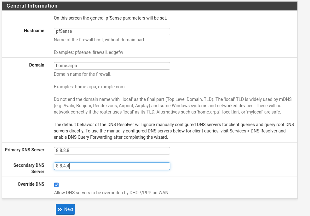
Task: Click the Override DNS label text
Action: pos(31,184)
